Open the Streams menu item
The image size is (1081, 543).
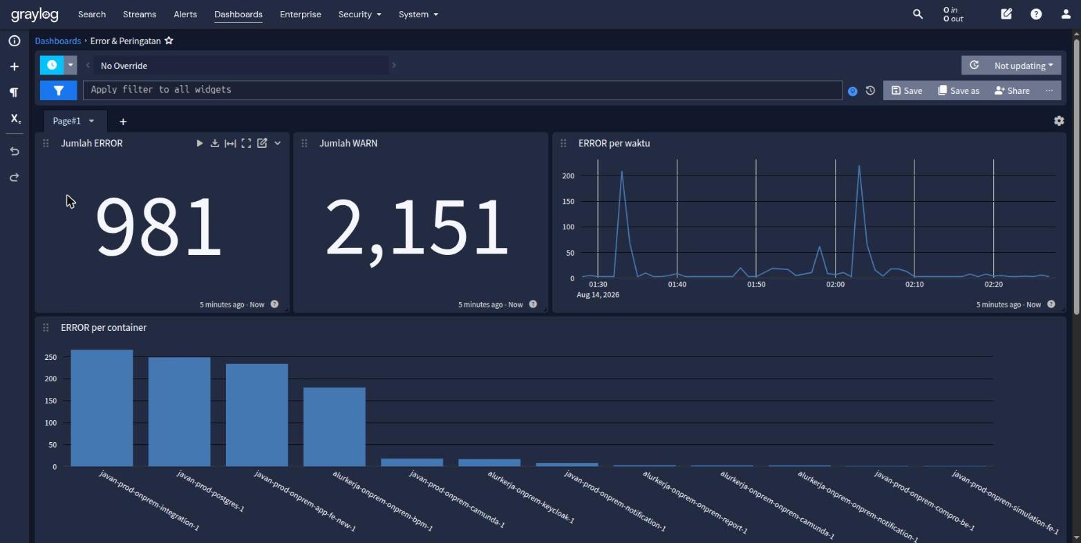pyautogui.click(x=140, y=15)
